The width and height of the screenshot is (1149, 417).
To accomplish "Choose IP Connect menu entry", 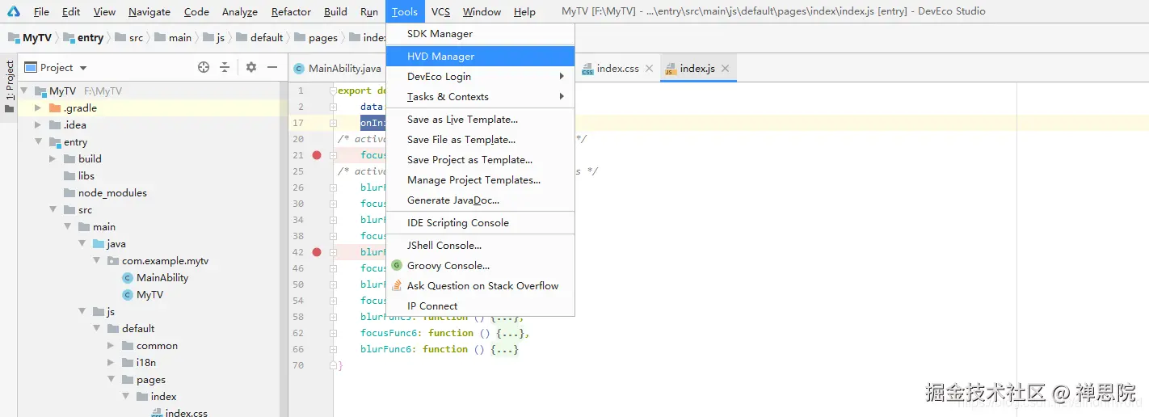I will [x=480, y=306].
